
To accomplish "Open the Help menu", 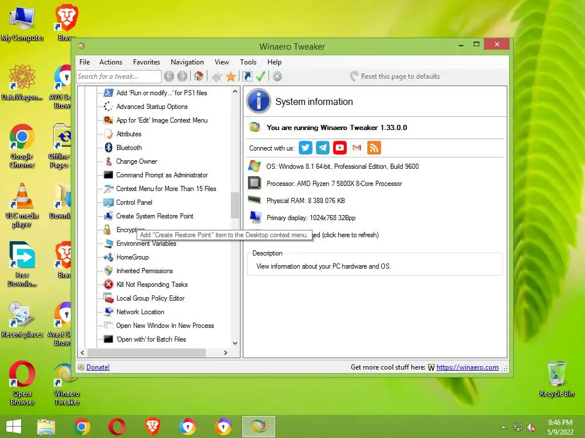I will pyautogui.click(x=274, y=62).
